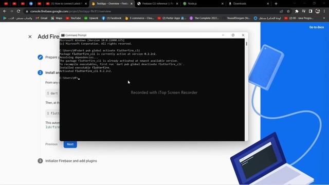The height and width of the screenshot is (185, 329).
Task: Click the 'Add Fire' dialog heading
Action: pos(48,36)
